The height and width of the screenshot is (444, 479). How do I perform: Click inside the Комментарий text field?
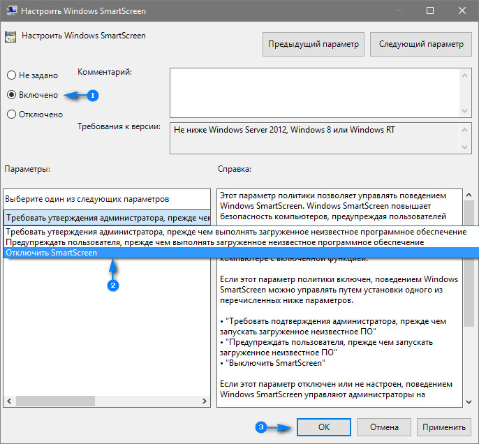314,91
